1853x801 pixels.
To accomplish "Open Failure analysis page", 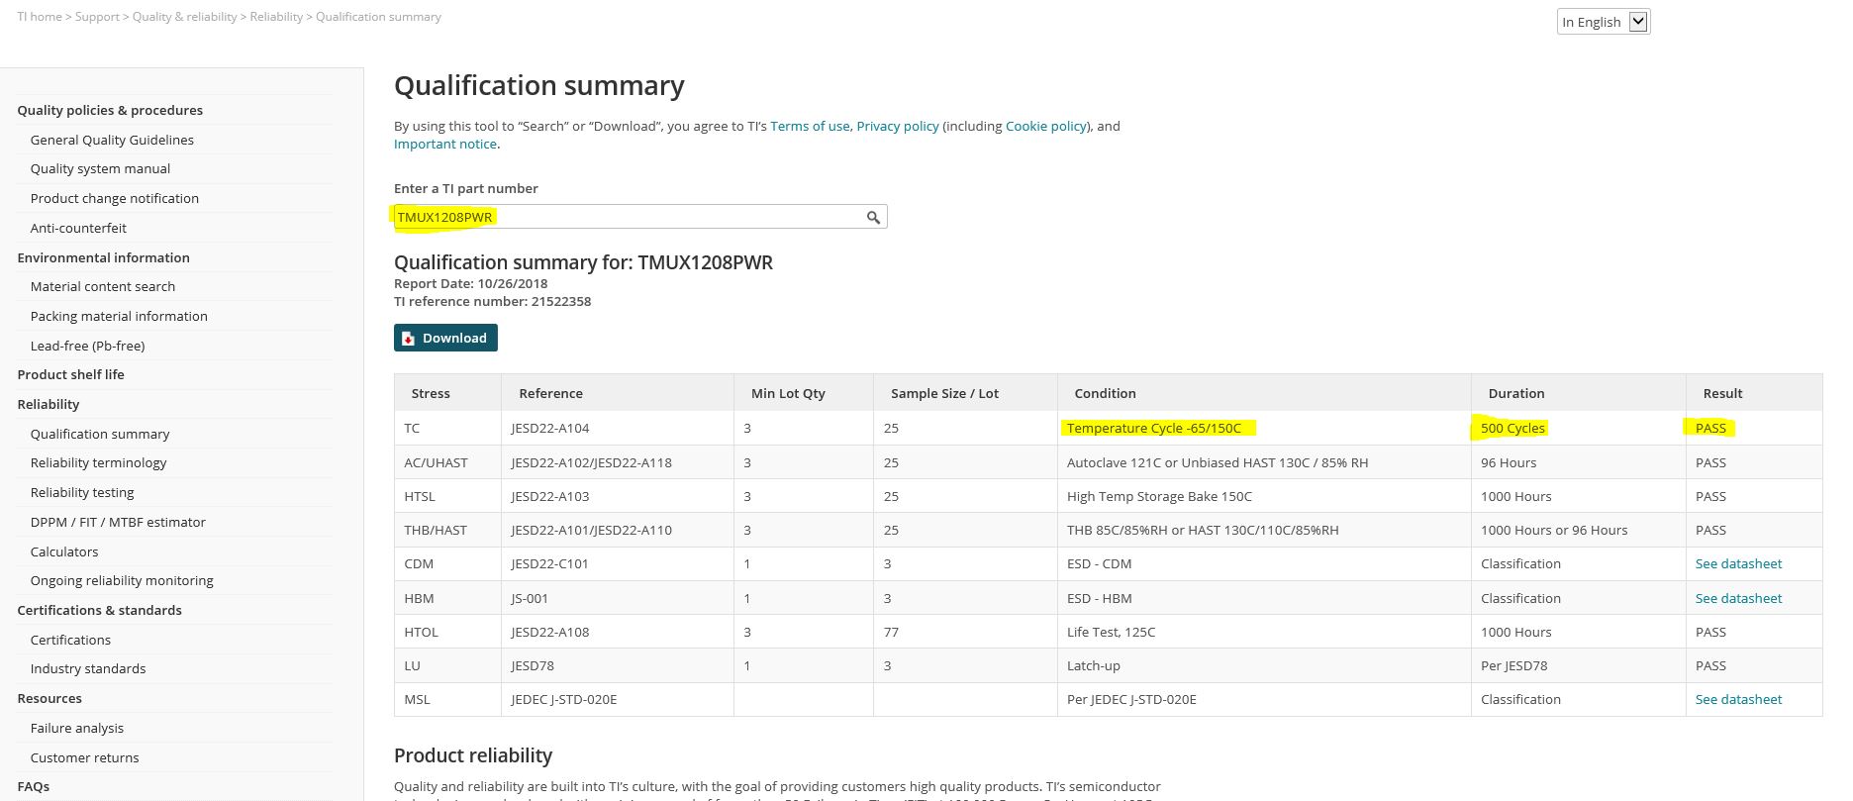I will (x=77, y=728).
